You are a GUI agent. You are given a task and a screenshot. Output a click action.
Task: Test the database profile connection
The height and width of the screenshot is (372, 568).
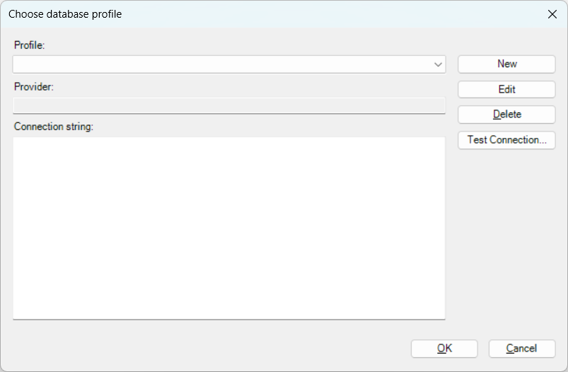(506, 140)
